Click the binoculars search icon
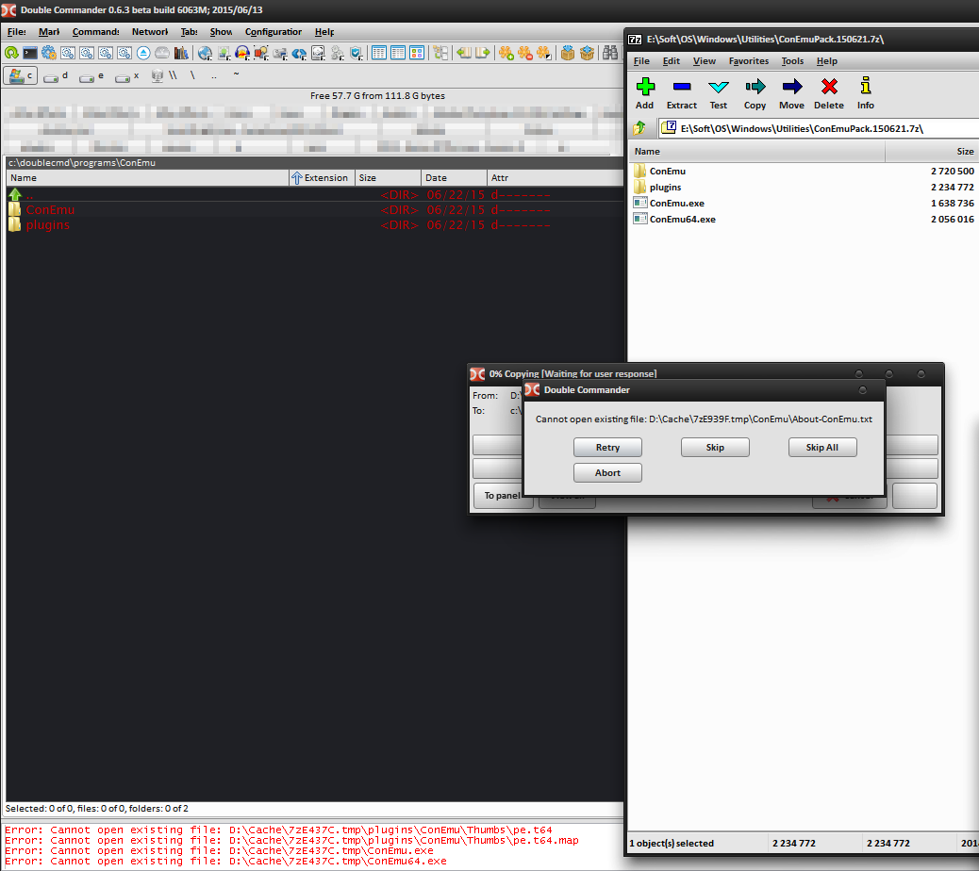 tap(610, 54)
